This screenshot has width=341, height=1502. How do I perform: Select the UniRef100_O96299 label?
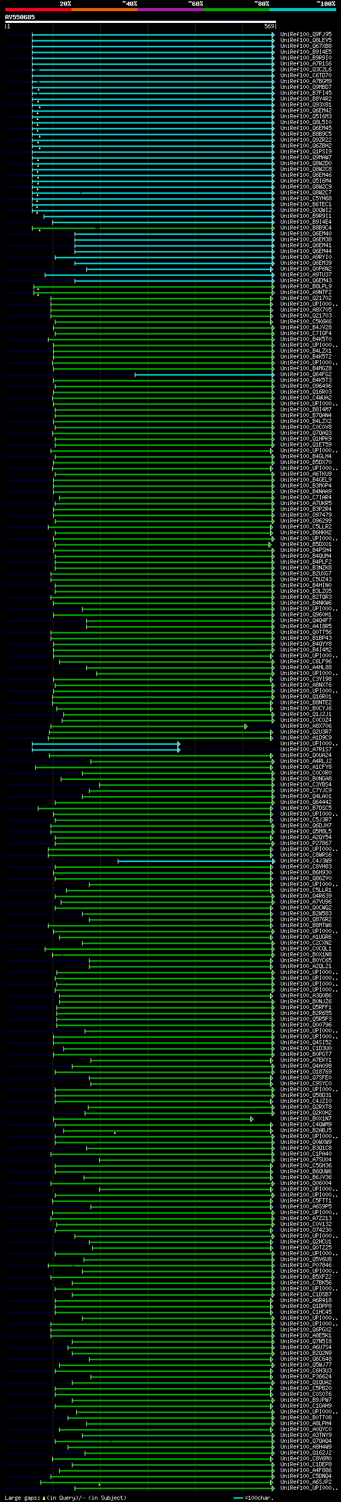[306, 521]
